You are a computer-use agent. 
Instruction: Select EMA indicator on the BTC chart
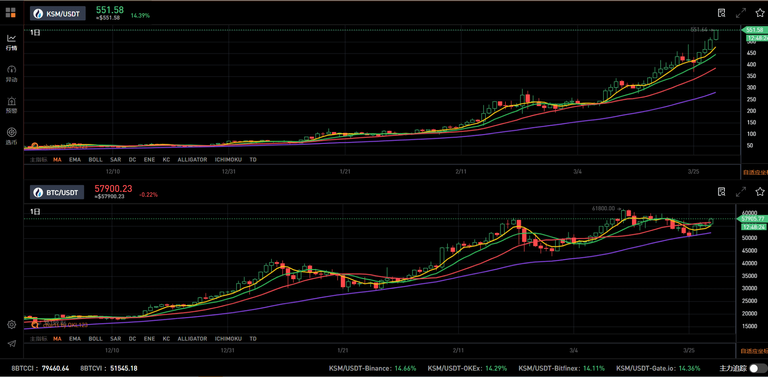75,339
